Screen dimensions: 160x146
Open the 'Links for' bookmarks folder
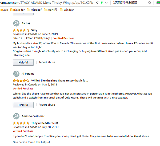click(18, 10)
